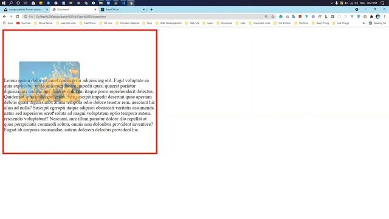
Task: Click the purple circle extension icon
Action: pos(313,16)
